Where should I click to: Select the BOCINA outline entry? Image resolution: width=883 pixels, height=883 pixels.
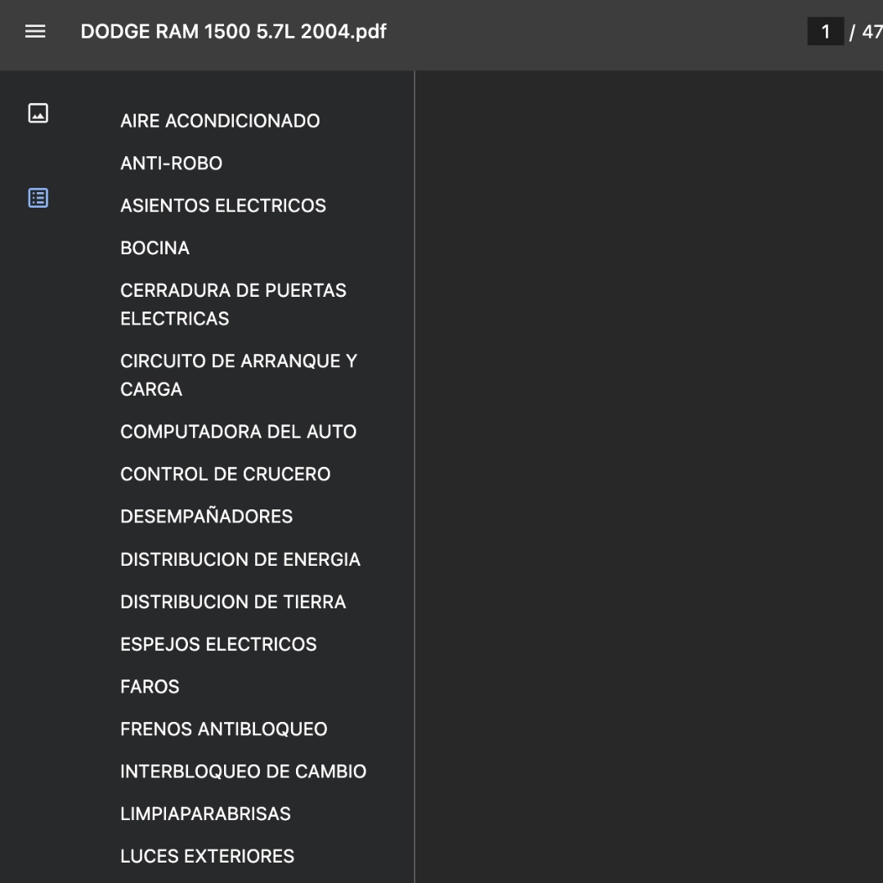(155, 249)
